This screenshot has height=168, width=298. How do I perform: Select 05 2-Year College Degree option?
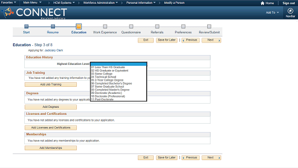click(119, 80)
